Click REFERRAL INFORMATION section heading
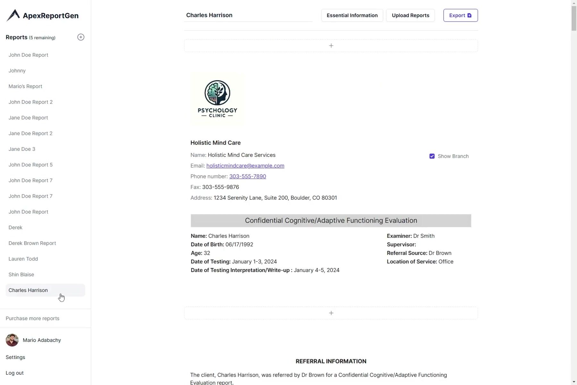Image resolution: width=577 pixels, height=385 pixels. 331,361
